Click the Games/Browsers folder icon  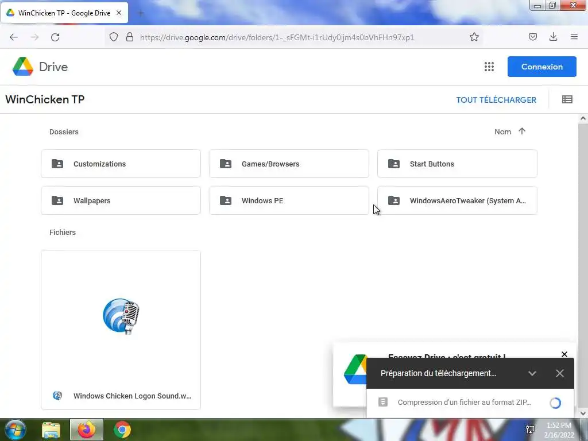pyautogui.click(x=225, y=164)
